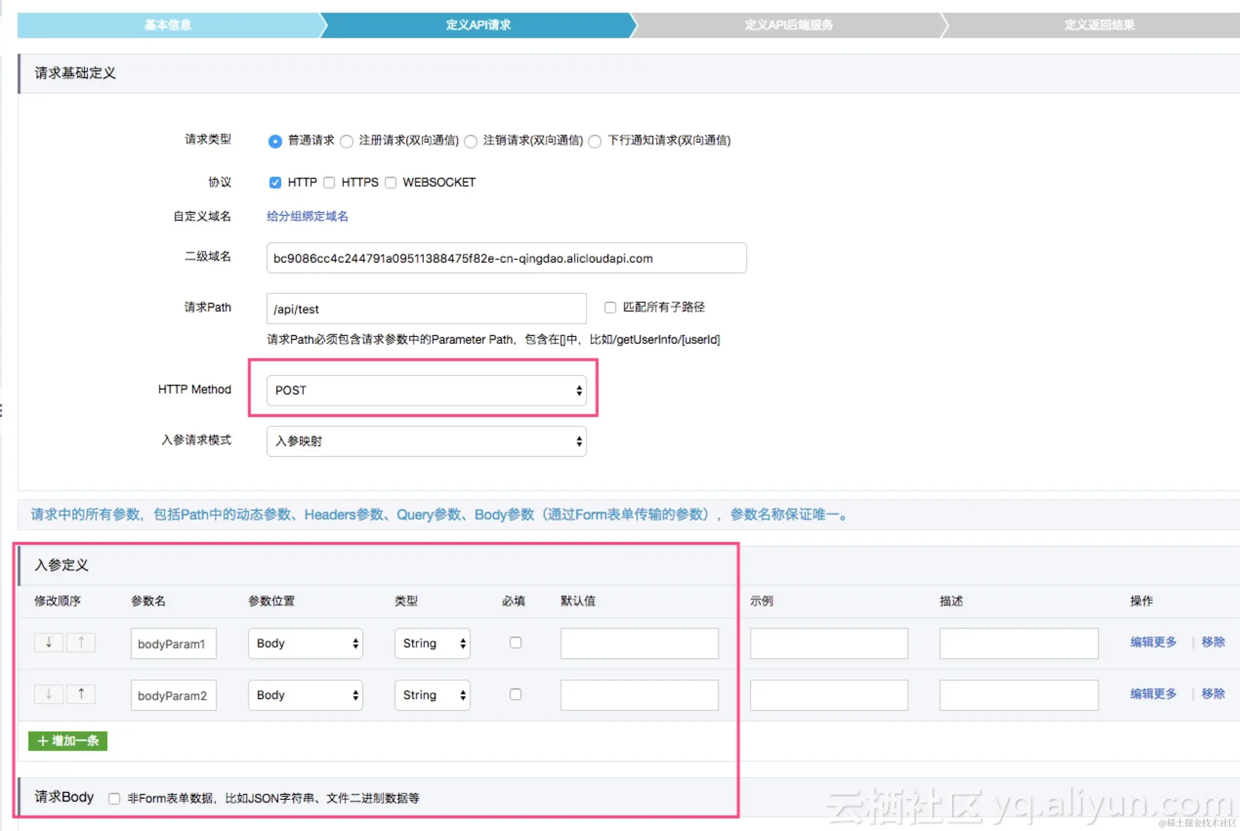Click 给分组绑定域名 link
This screenshot has width=1240, height=831.
click(308, 216)
